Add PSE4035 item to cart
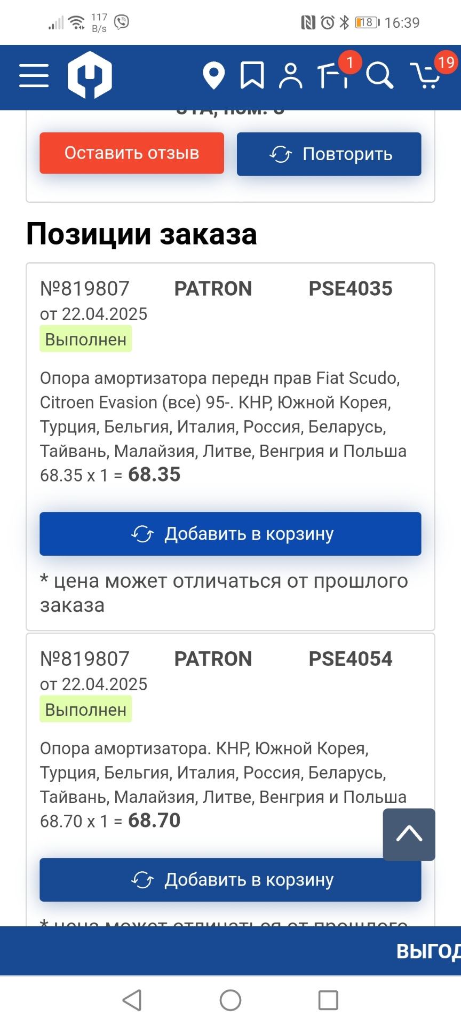461x1025 pixels. pos(230,534)
